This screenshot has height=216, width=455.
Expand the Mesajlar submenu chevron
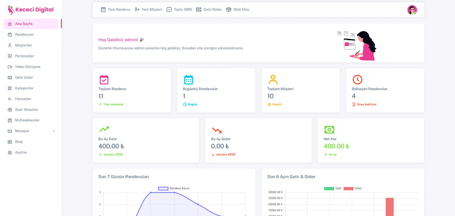pyautogui.click(x=54, y=131)
